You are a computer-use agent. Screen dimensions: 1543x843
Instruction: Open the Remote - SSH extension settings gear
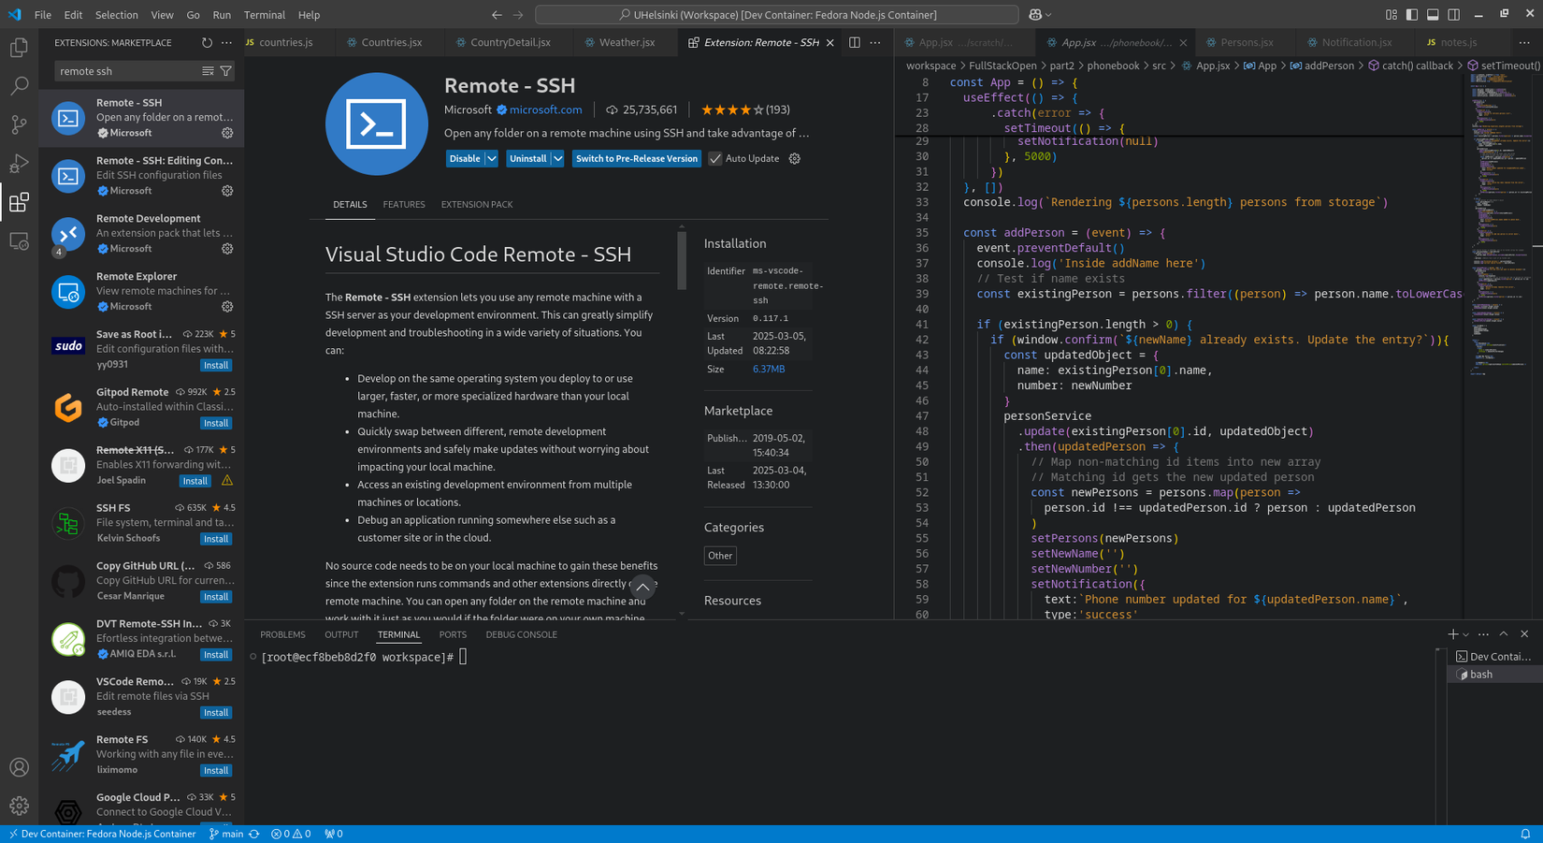click(x=794, y=158)
